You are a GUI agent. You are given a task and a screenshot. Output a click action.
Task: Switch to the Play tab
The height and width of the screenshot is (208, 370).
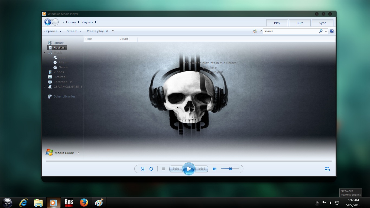[277, 23]
